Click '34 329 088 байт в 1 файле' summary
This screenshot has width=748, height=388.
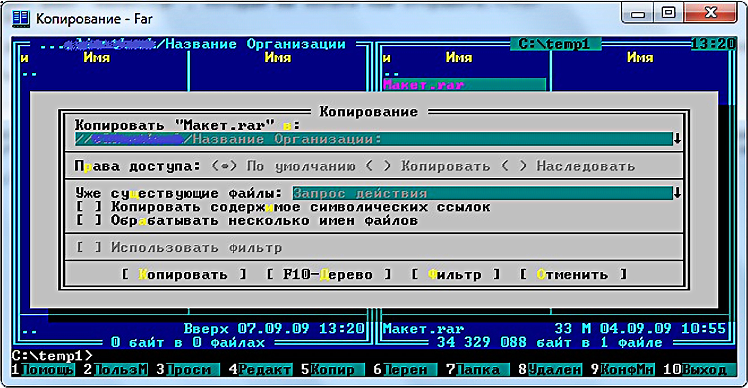click(550, 342)
